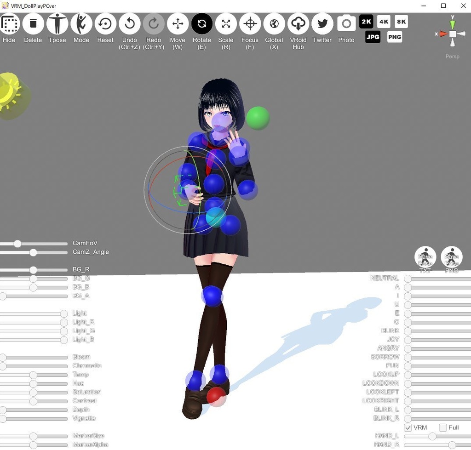Switch output format to PNG

[395, 37]
